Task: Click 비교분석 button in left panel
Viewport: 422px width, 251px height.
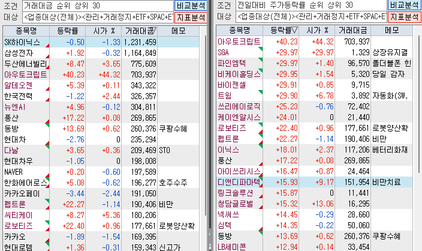Action: (x=191, y=5)
